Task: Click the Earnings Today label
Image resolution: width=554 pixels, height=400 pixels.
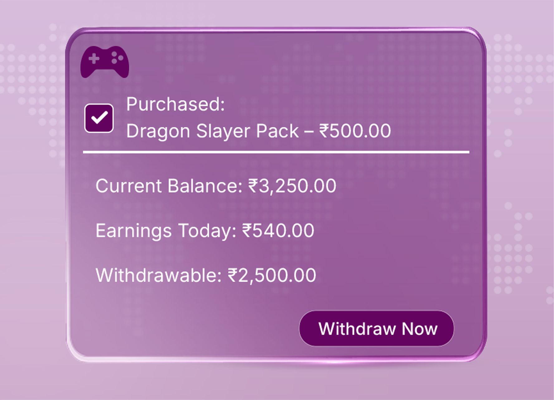Action: pyautogui.click(x=166, y=231)
